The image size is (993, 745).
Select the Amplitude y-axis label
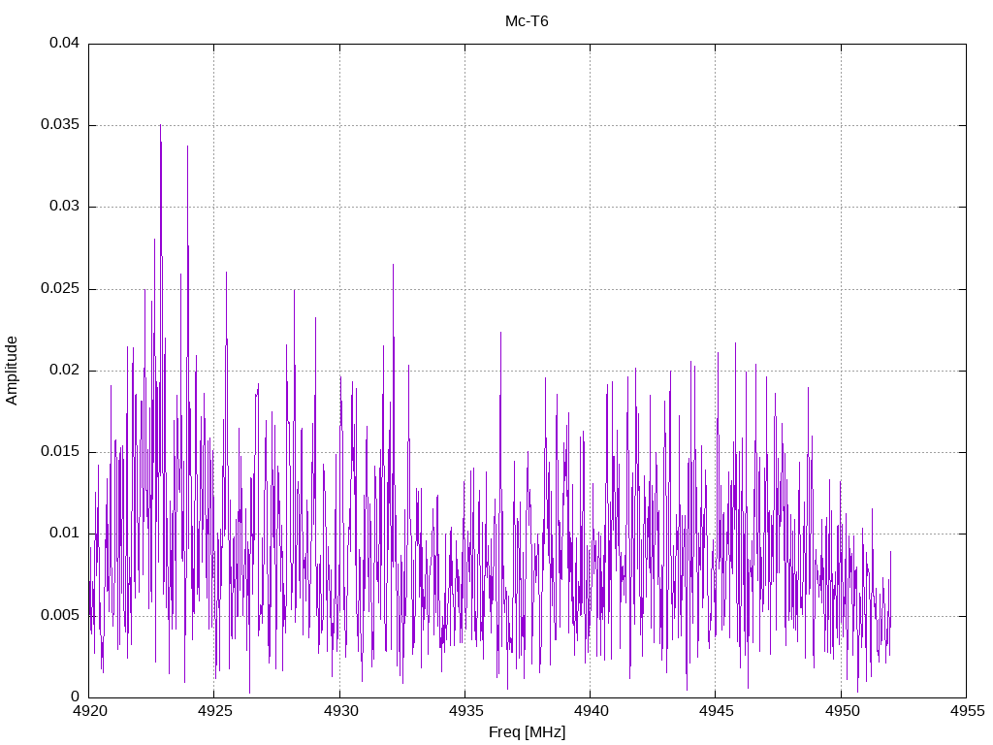(13, 370)
